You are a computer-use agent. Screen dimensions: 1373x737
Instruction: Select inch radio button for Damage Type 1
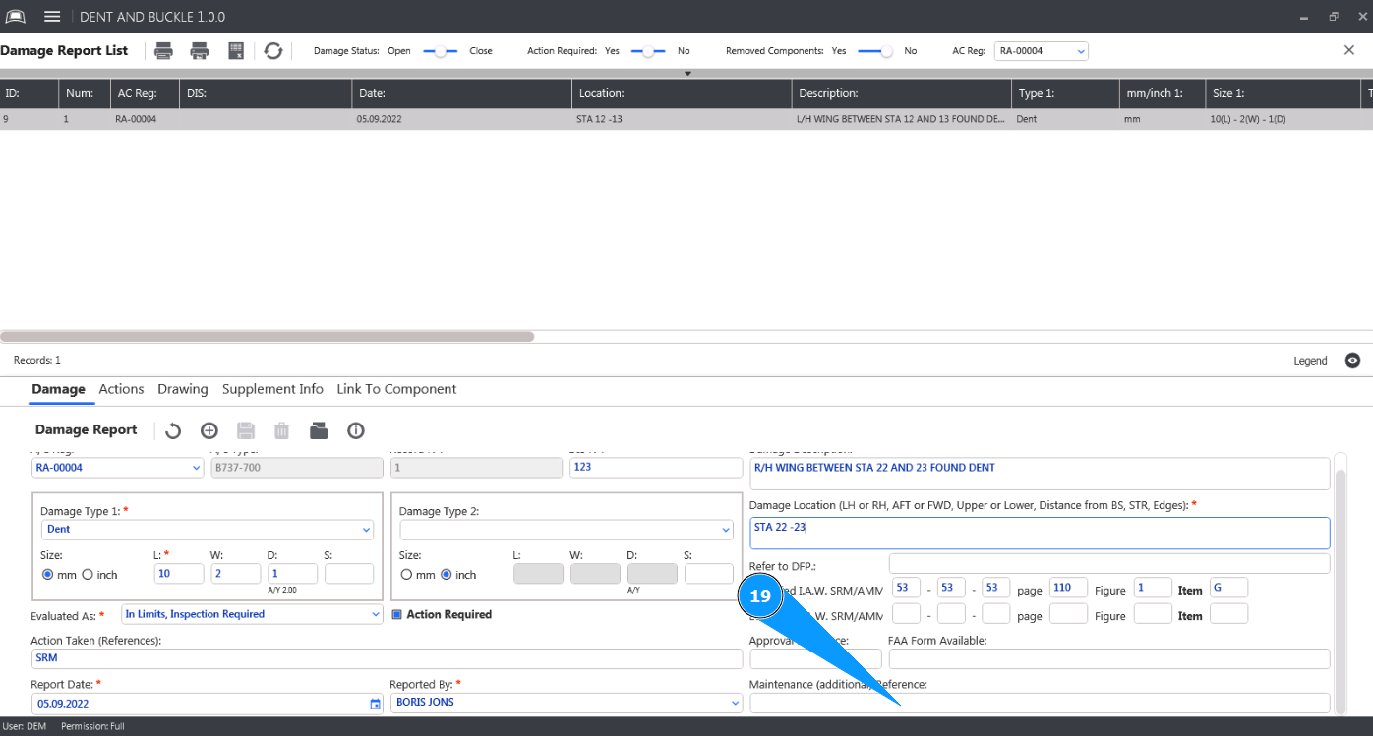(x=88, y=575)
